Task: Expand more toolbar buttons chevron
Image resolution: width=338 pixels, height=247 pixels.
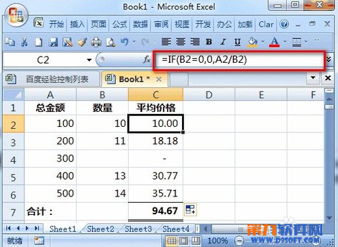Action: [317, 40]
